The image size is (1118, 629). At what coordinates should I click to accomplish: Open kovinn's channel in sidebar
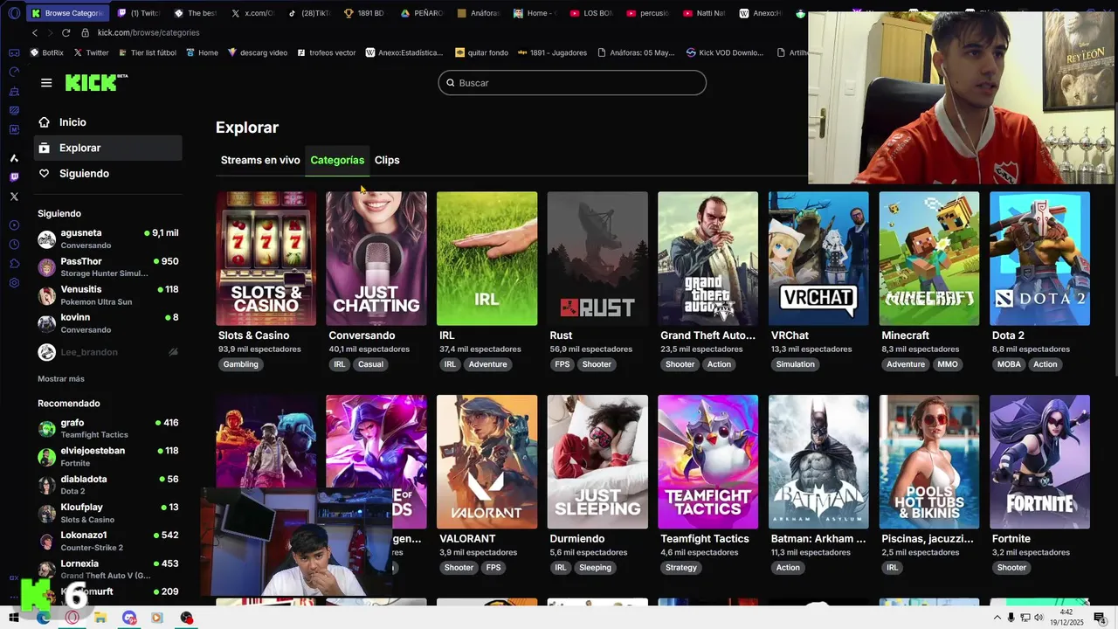coord(108,322)
